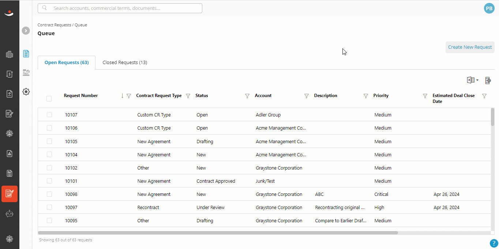
Task: Open the column chooser icon beside Excel export
Action: click(x=488, y=80)
